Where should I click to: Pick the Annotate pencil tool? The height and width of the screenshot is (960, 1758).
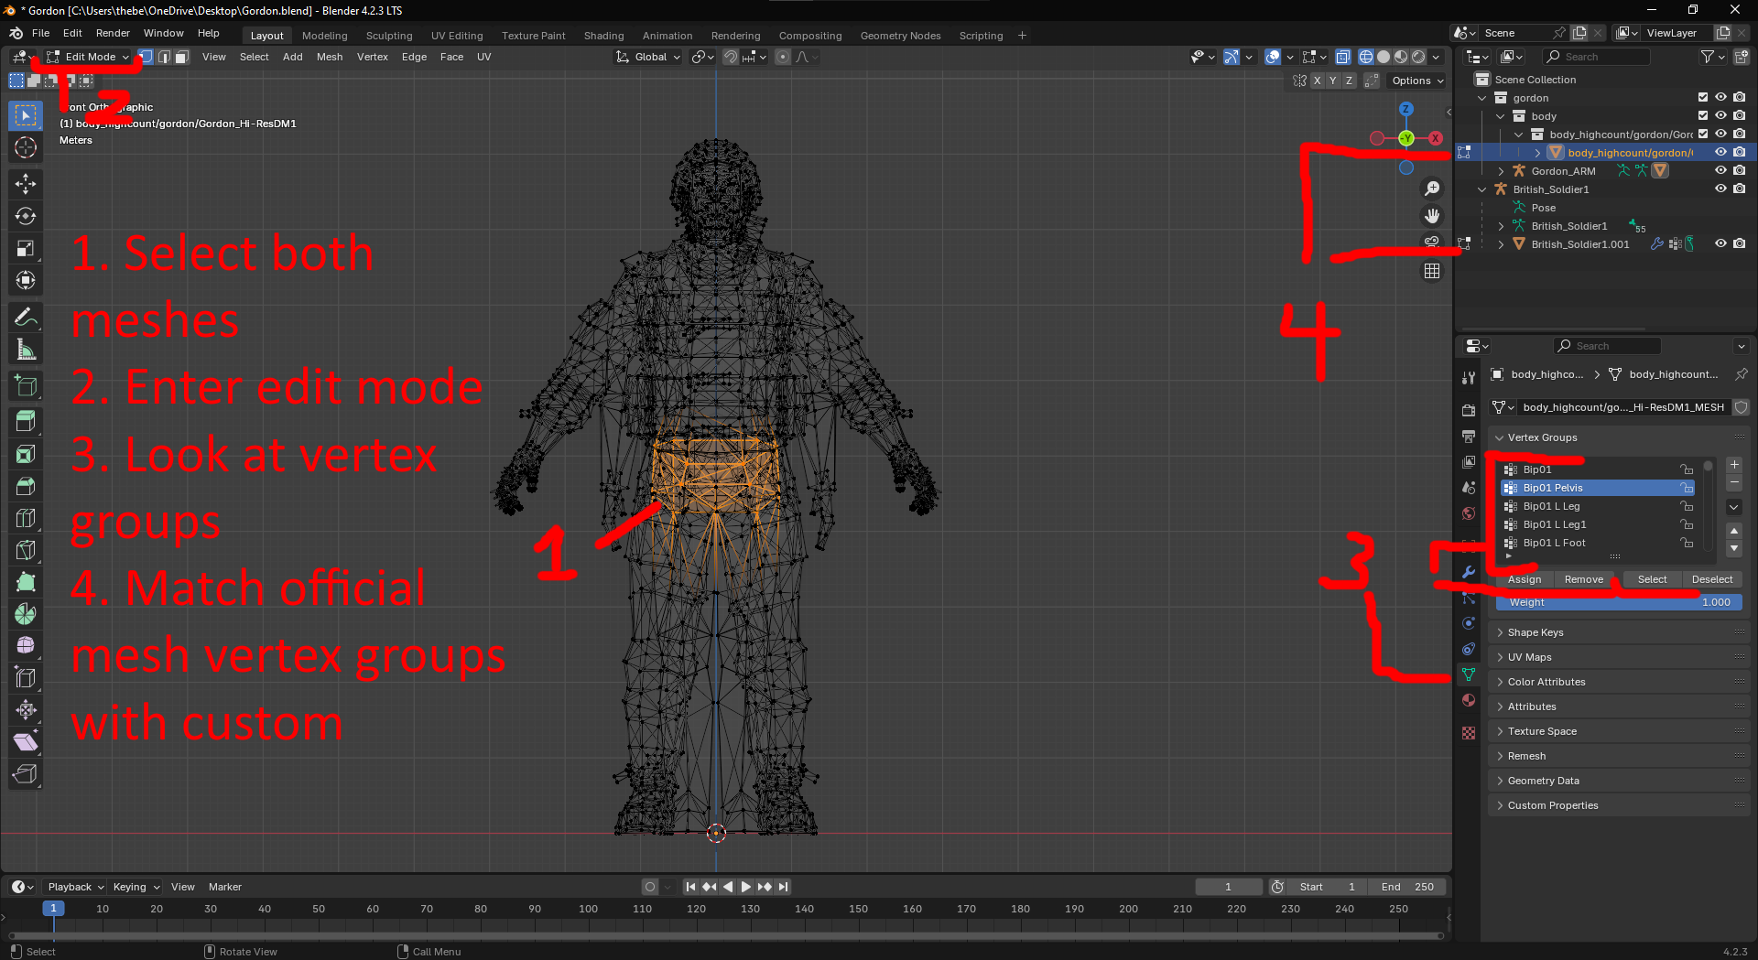click(x=26, y=318)
